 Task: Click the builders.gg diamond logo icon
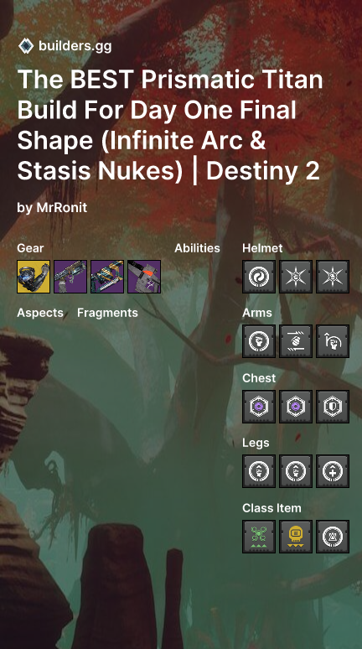tap(26, 46)
